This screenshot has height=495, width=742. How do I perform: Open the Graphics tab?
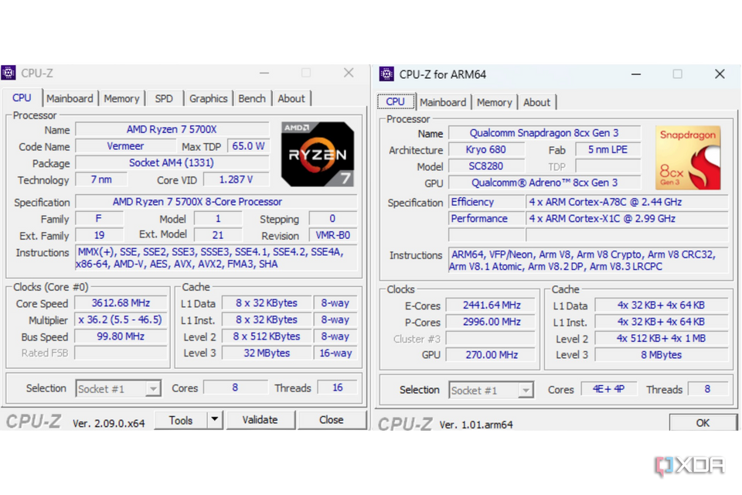208,98
